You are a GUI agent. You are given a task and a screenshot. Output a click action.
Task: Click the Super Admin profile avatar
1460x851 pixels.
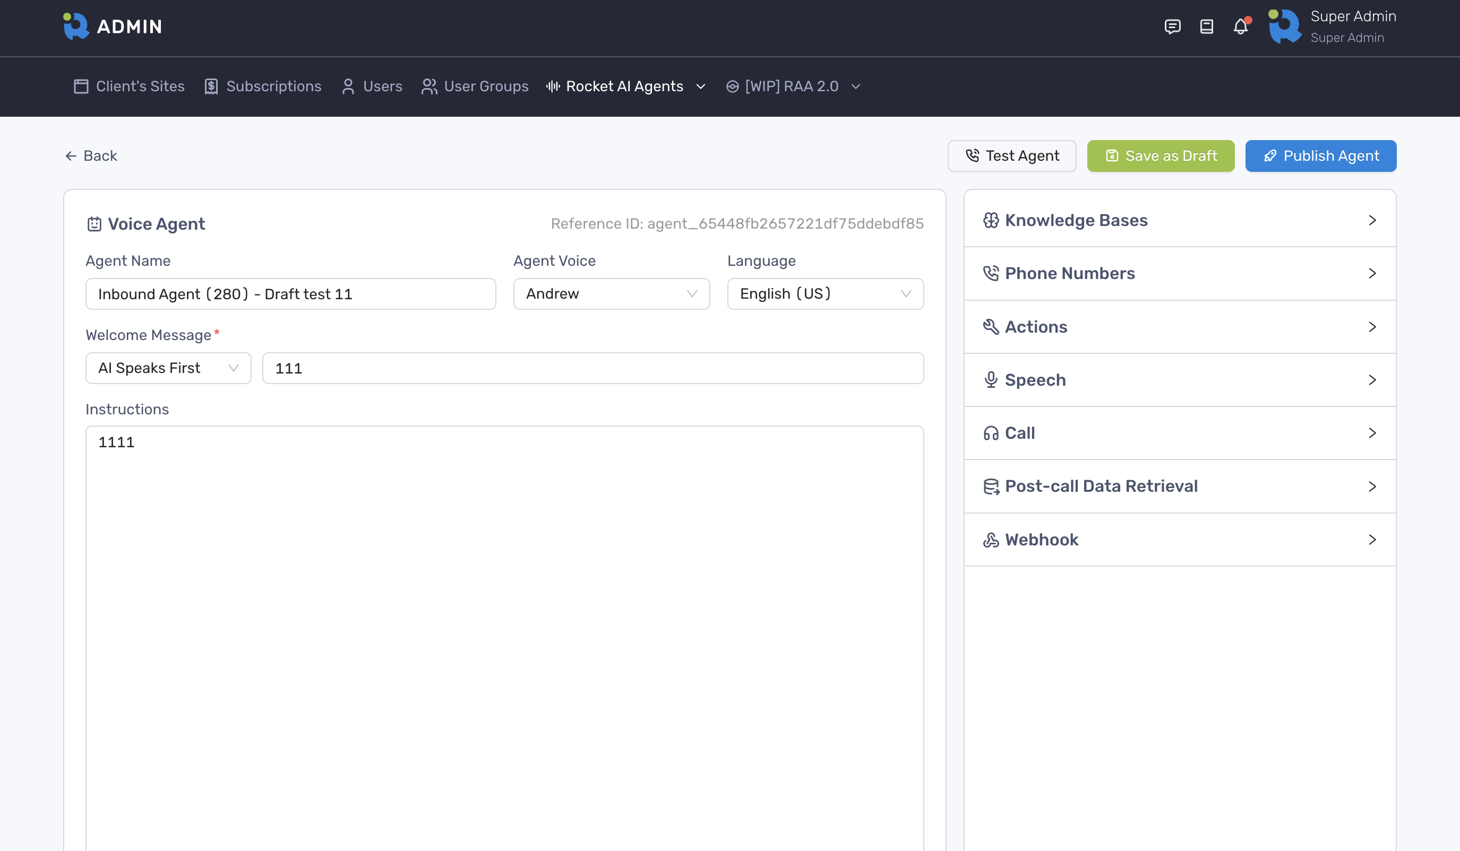(x=1284, y=27)
